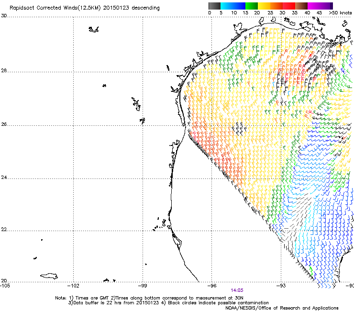Click the latitude label 28
354x311 pixels.
[4, 70]
